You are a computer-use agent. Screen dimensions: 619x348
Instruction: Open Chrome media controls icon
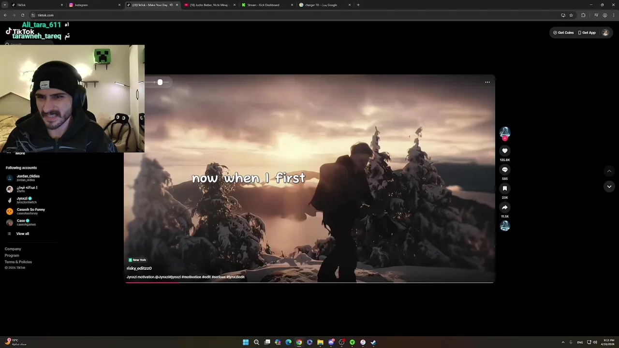(596, 15)
